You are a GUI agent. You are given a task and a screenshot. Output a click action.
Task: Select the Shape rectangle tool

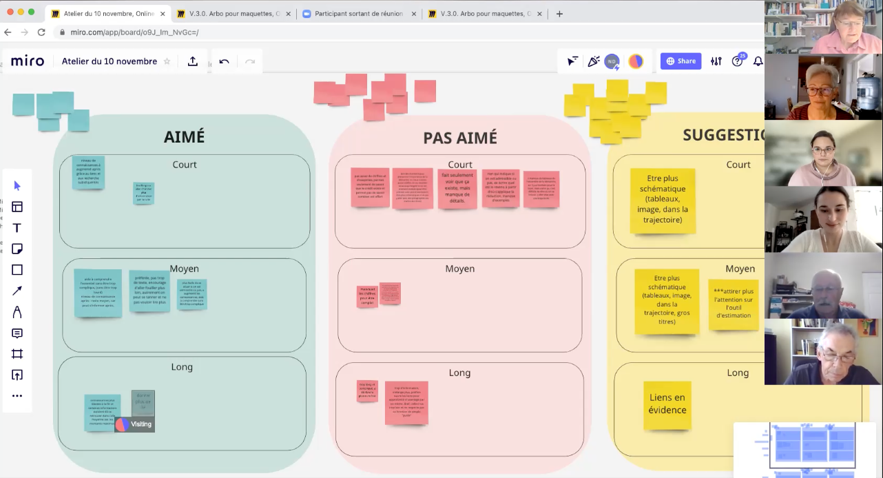[x=17, y=270]
